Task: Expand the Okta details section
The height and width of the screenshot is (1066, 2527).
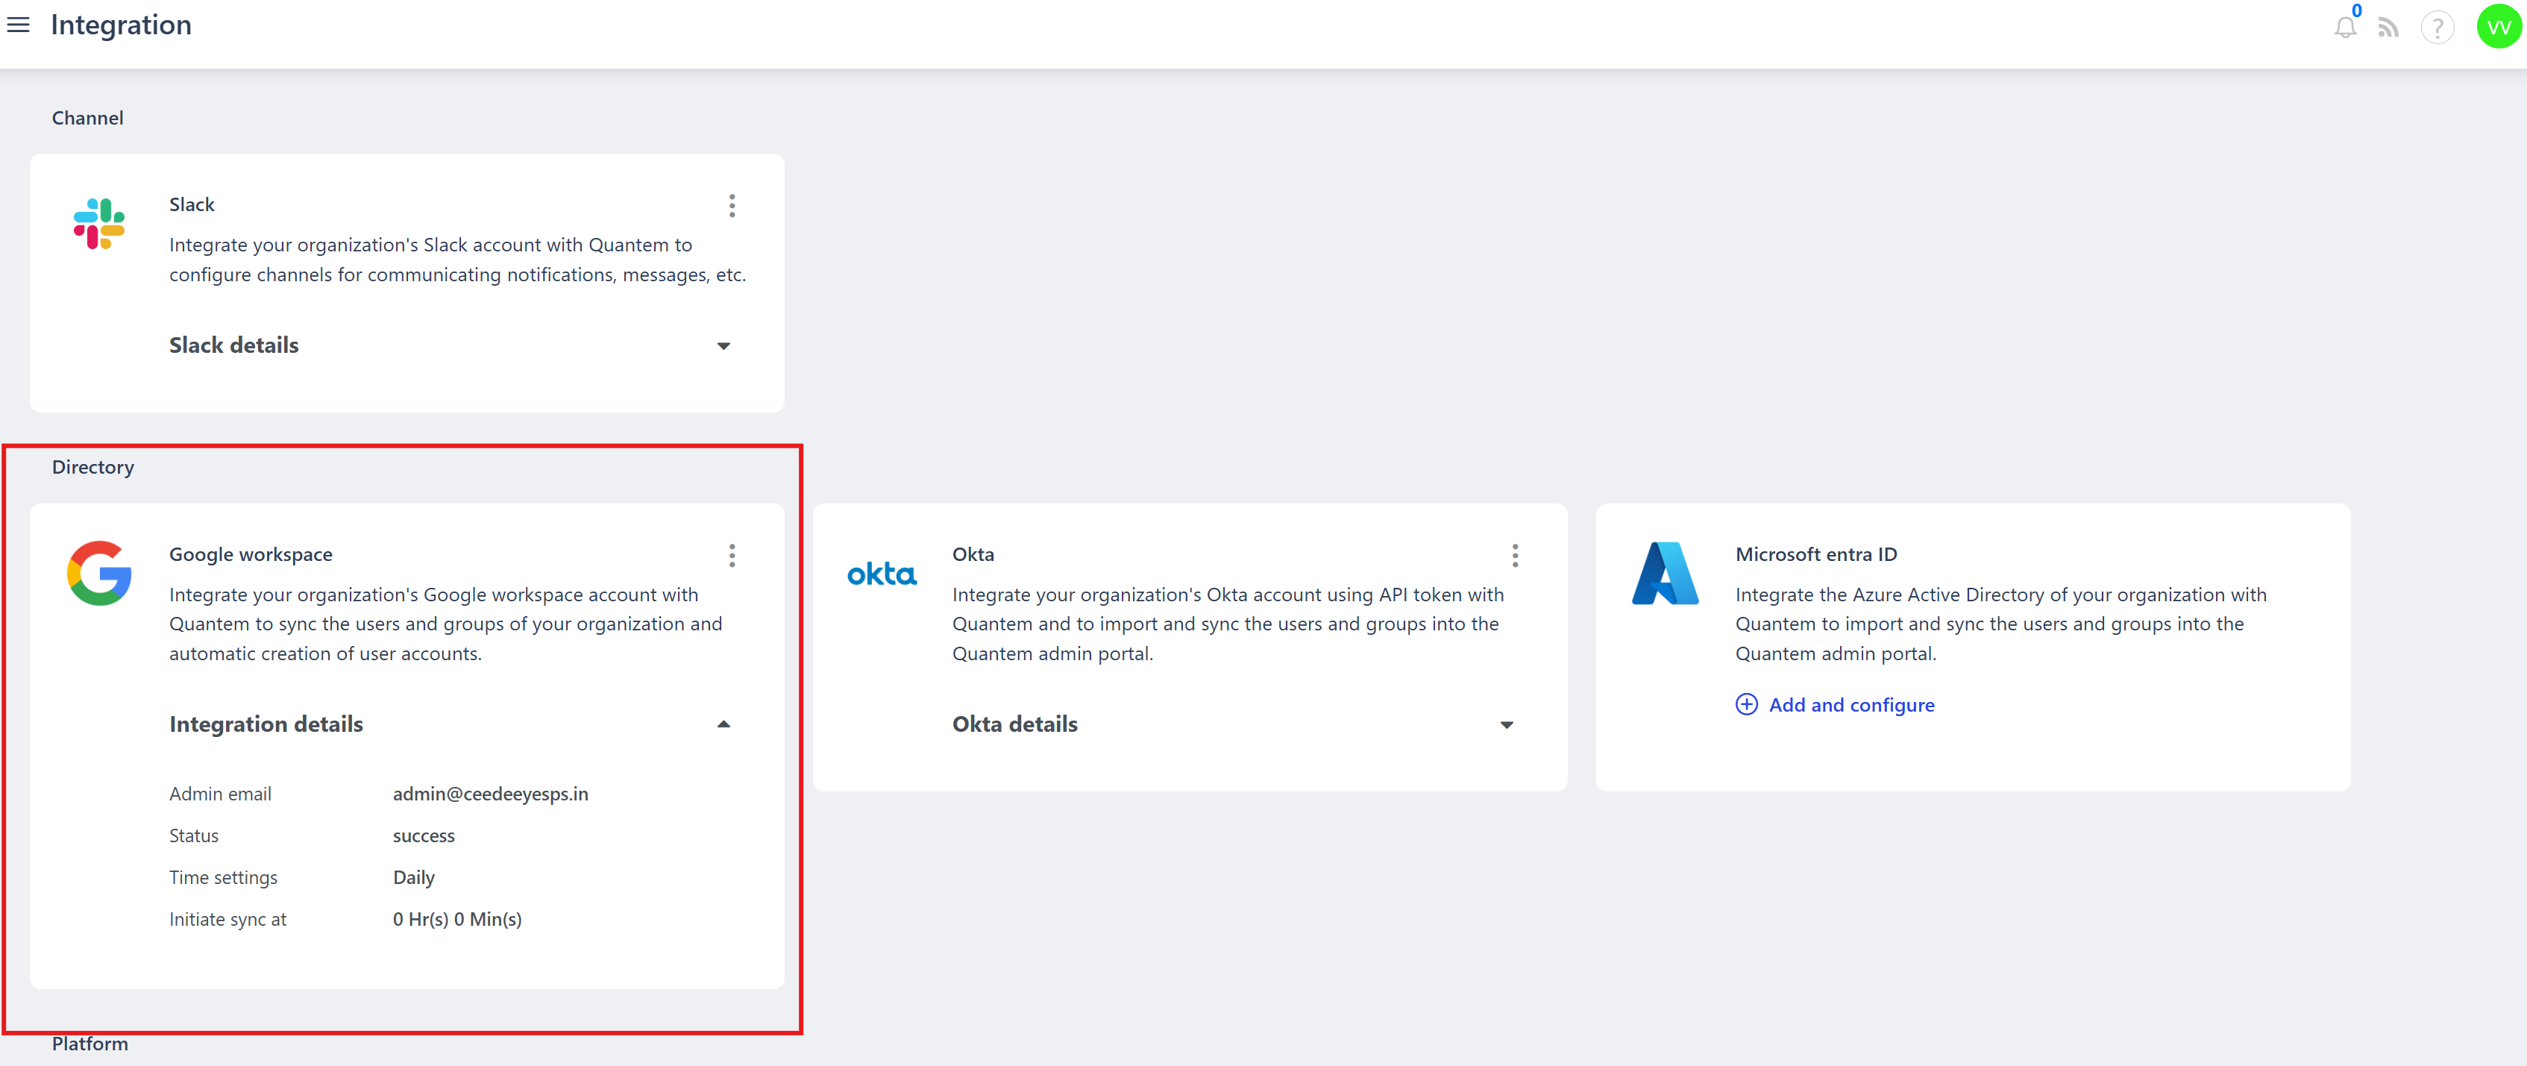Action: coord(1506,725)
